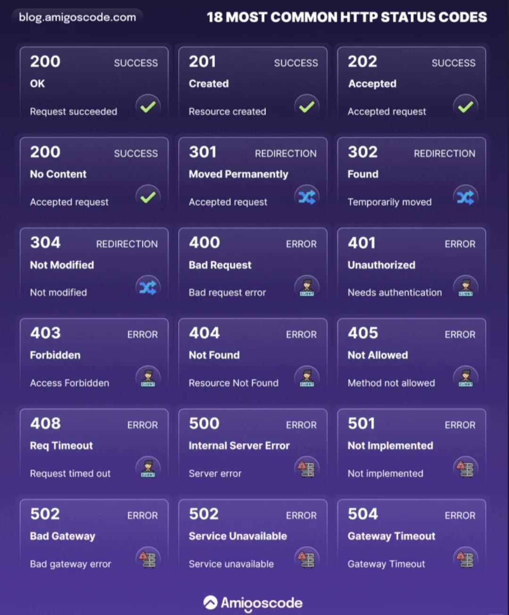Image resolution: width=509 pixels, height=615 pixels.
Task: Click the 405 Not Allowed card
Action: (411, 355)
